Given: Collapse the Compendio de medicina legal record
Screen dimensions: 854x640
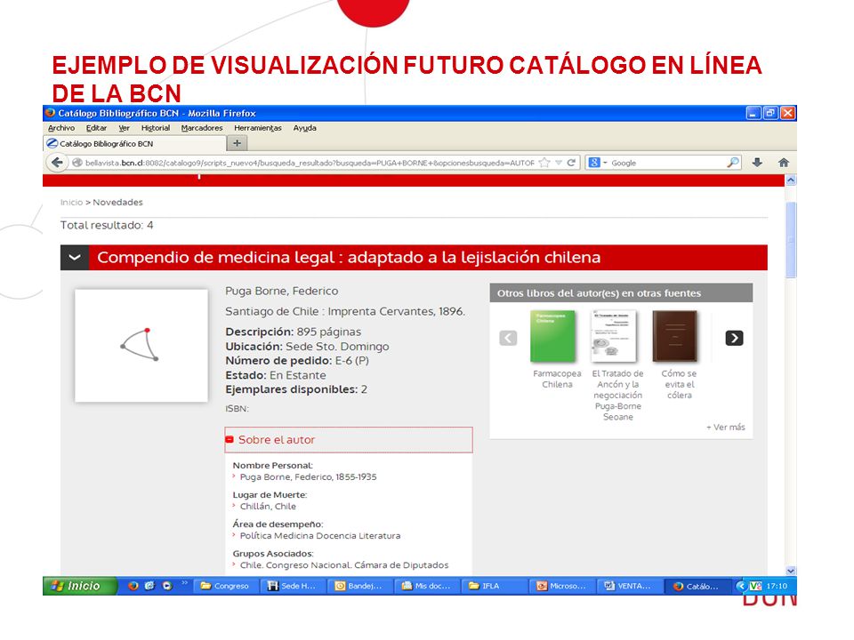Looking at the screenshot, I should (x=75, y=258).
